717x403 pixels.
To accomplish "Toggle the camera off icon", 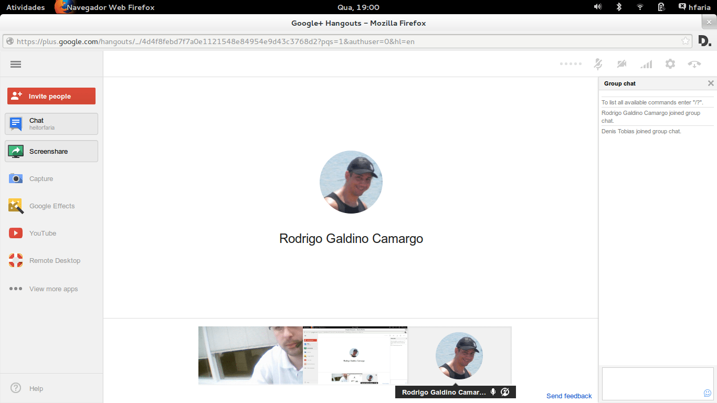I will point(622,64).
